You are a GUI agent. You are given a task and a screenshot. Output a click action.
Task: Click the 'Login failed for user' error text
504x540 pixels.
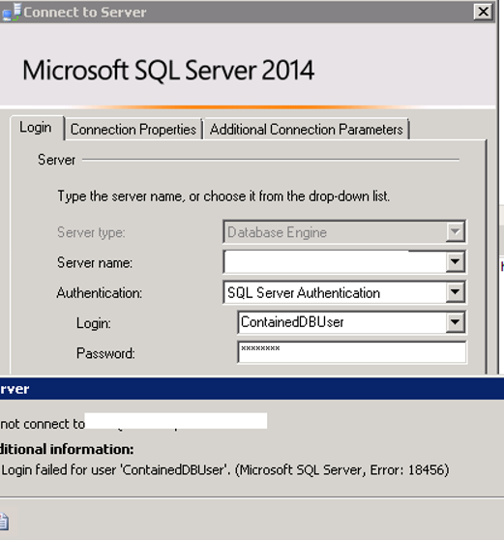(225, 470)
